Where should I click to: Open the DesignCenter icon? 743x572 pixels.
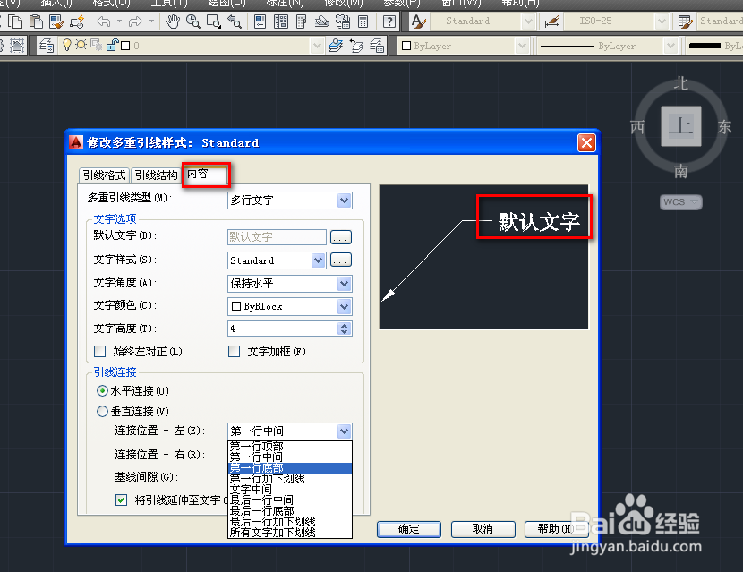click(x=280, y=21)
